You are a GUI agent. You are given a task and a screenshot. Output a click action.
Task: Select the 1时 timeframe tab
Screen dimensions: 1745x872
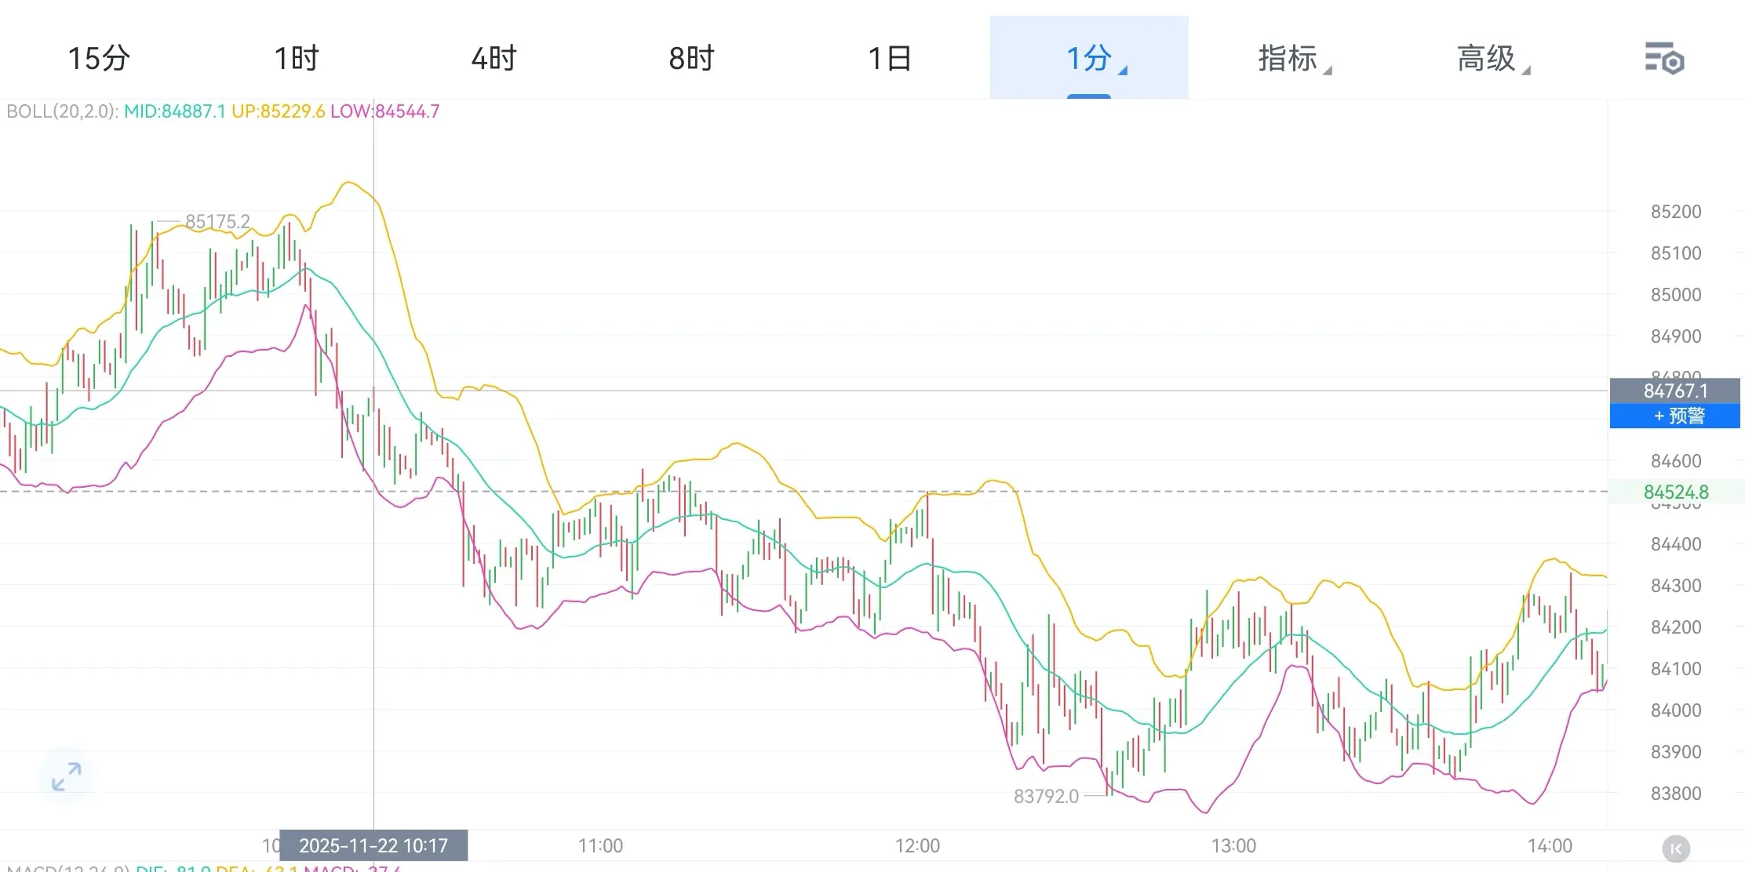pos(297,59)
